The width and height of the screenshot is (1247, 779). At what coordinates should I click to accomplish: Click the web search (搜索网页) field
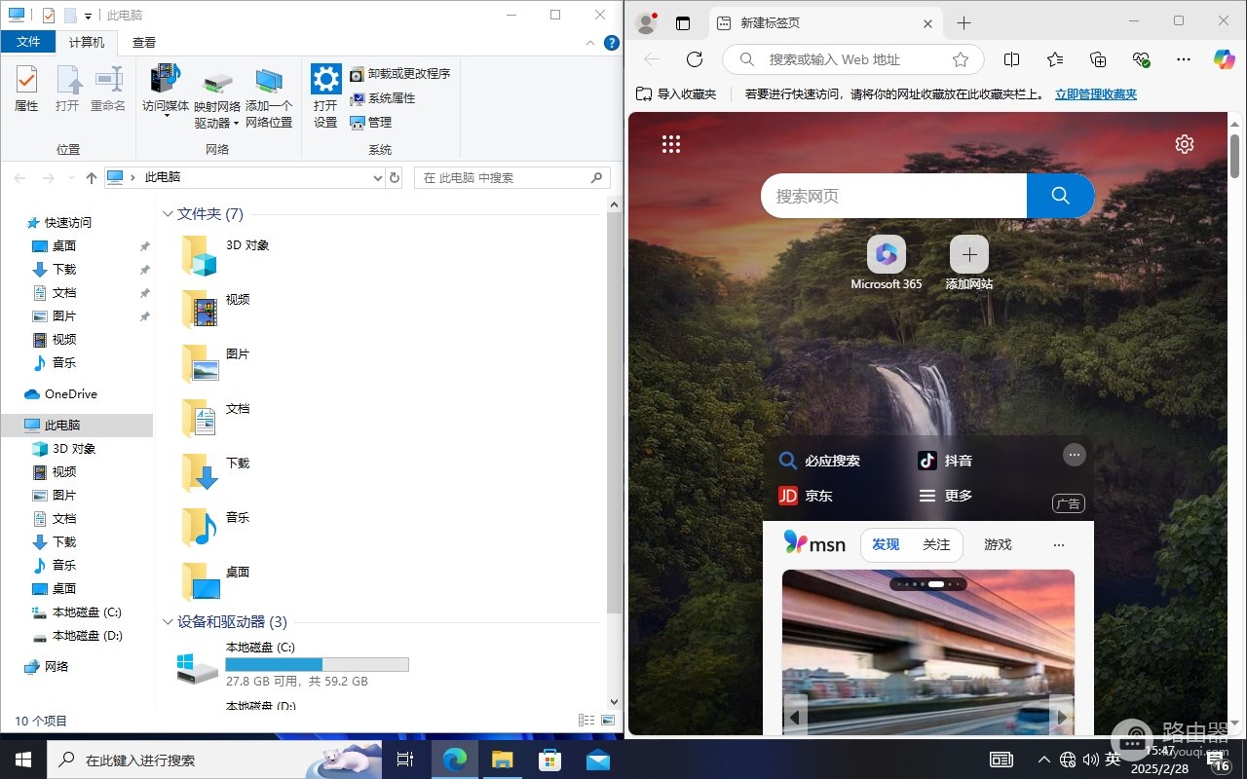893,196
